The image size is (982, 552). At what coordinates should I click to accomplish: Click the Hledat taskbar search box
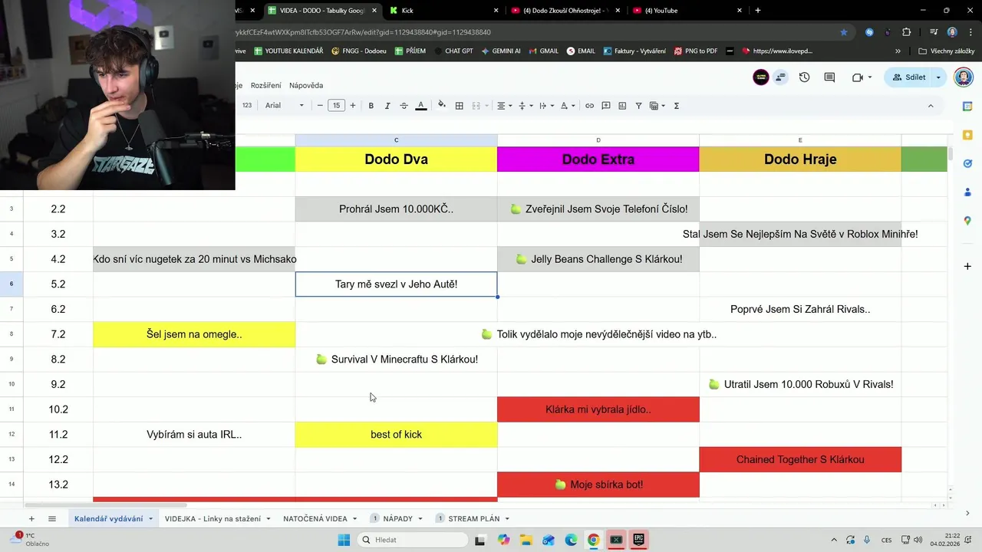pyautogui.click(x=413, y=540)
